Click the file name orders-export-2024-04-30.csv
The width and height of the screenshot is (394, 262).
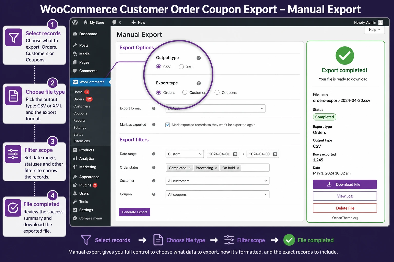pyautogui.click(x=341, y=101)
